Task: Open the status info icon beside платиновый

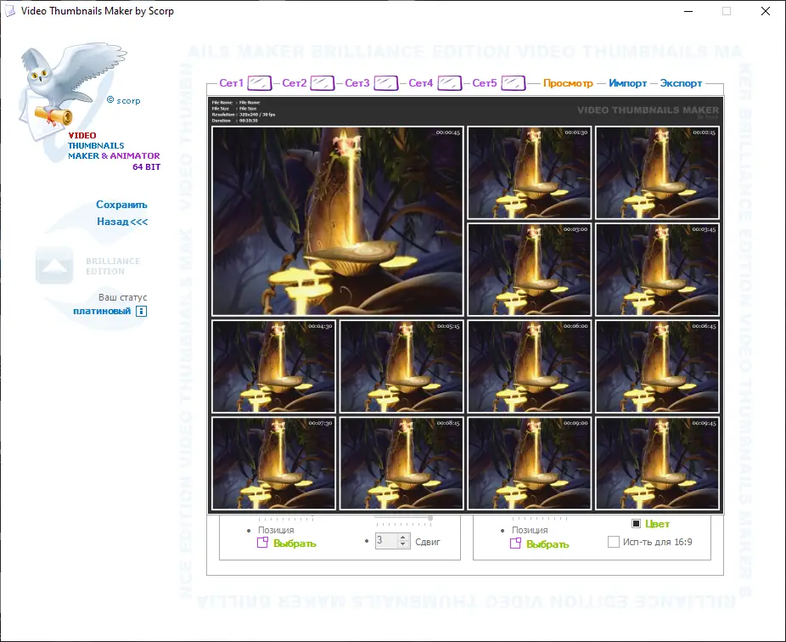Action: (142, 311)
